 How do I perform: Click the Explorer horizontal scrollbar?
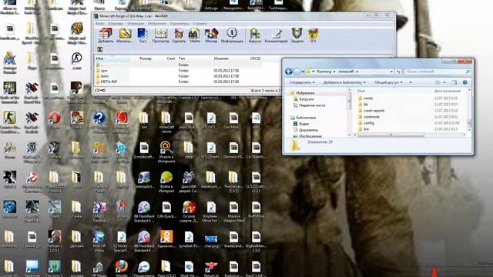coord(391,135)
